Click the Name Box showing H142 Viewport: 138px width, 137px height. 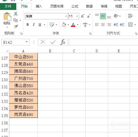coord(14,42)
